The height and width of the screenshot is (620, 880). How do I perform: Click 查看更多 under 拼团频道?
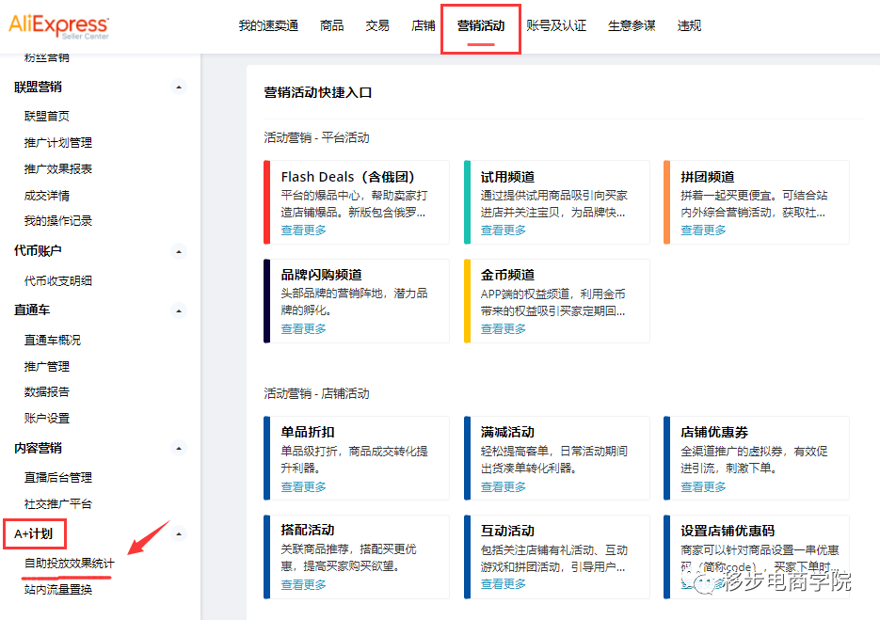(701, 229)
